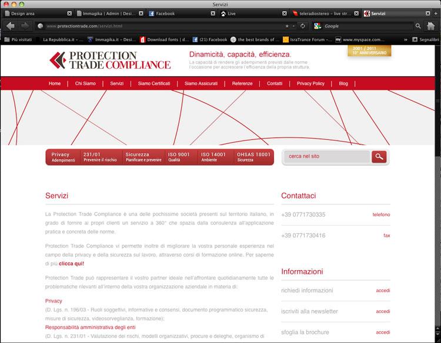Open Siamo Certificati menu item

[x=154, y=83]
